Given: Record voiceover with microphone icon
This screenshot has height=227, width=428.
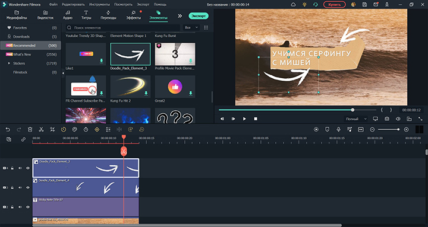Looking at the screenshot, I should click(338, 130).
